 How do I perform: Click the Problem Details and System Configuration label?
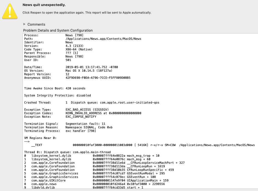58,30
